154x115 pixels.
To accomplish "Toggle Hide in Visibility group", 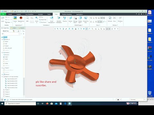I will pyautogui.click(x=7, y=17).
